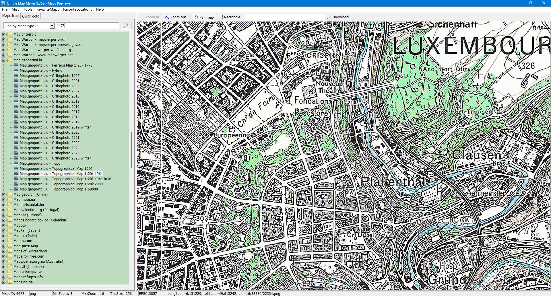Enable the Rectangle selection tool
Image resolution: width=551 pixels, height=296 pixels.
pyautogui.click(x=229, y=17)
